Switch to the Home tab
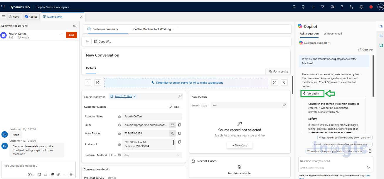Image resolution: width=384 pixels, height=179 pixels. [14, 17]
